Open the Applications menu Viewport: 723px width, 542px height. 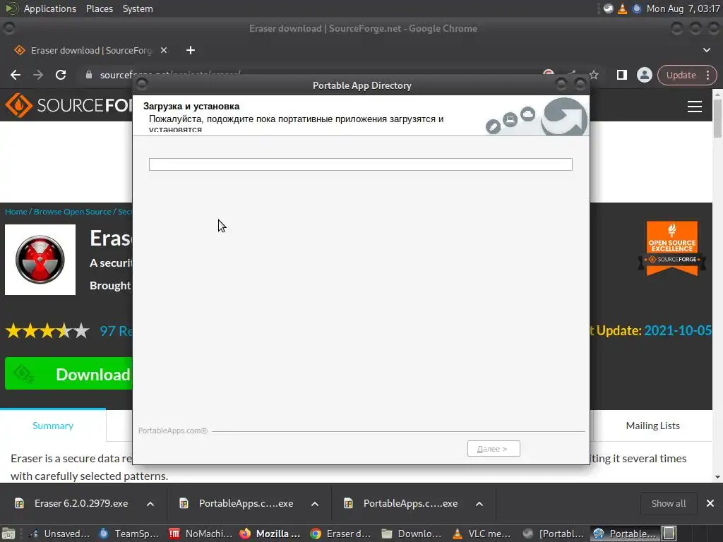[x=50, y=8]
